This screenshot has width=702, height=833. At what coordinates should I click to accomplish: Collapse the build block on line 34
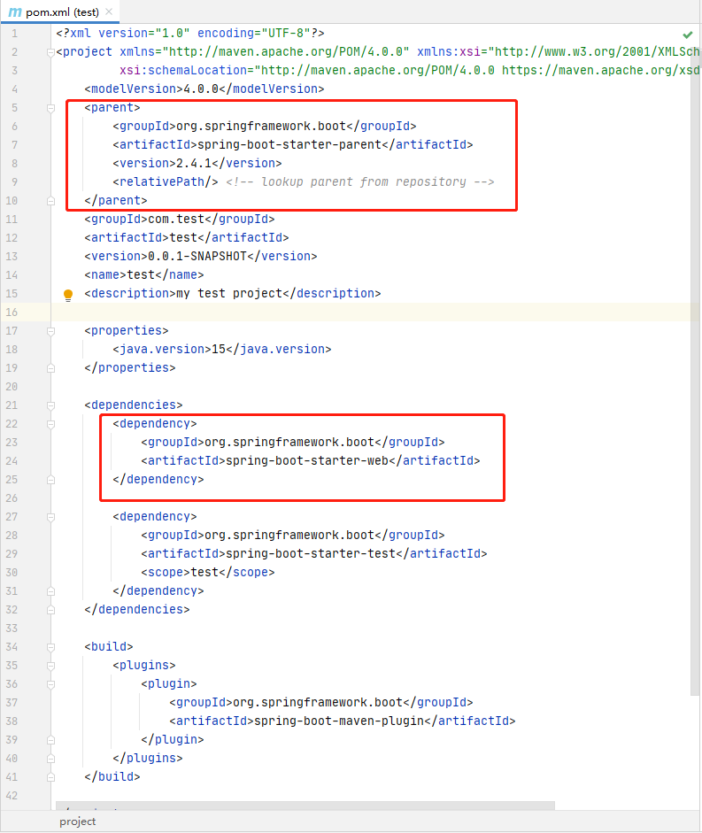pyautogui.click(x=51, y=648)
